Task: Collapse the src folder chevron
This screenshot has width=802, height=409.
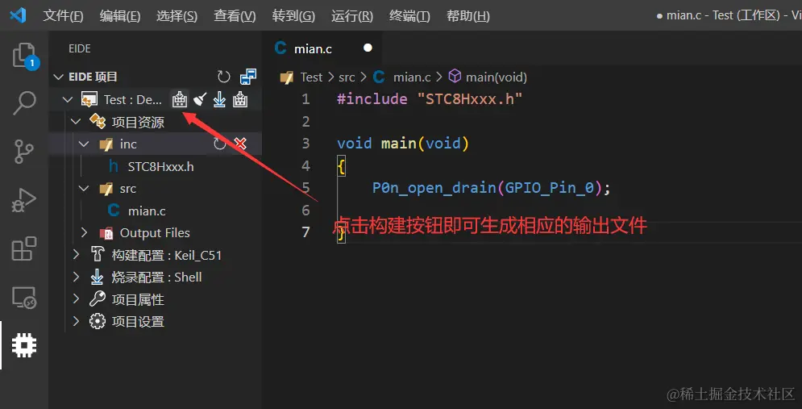Action: [x=85, y=189]
